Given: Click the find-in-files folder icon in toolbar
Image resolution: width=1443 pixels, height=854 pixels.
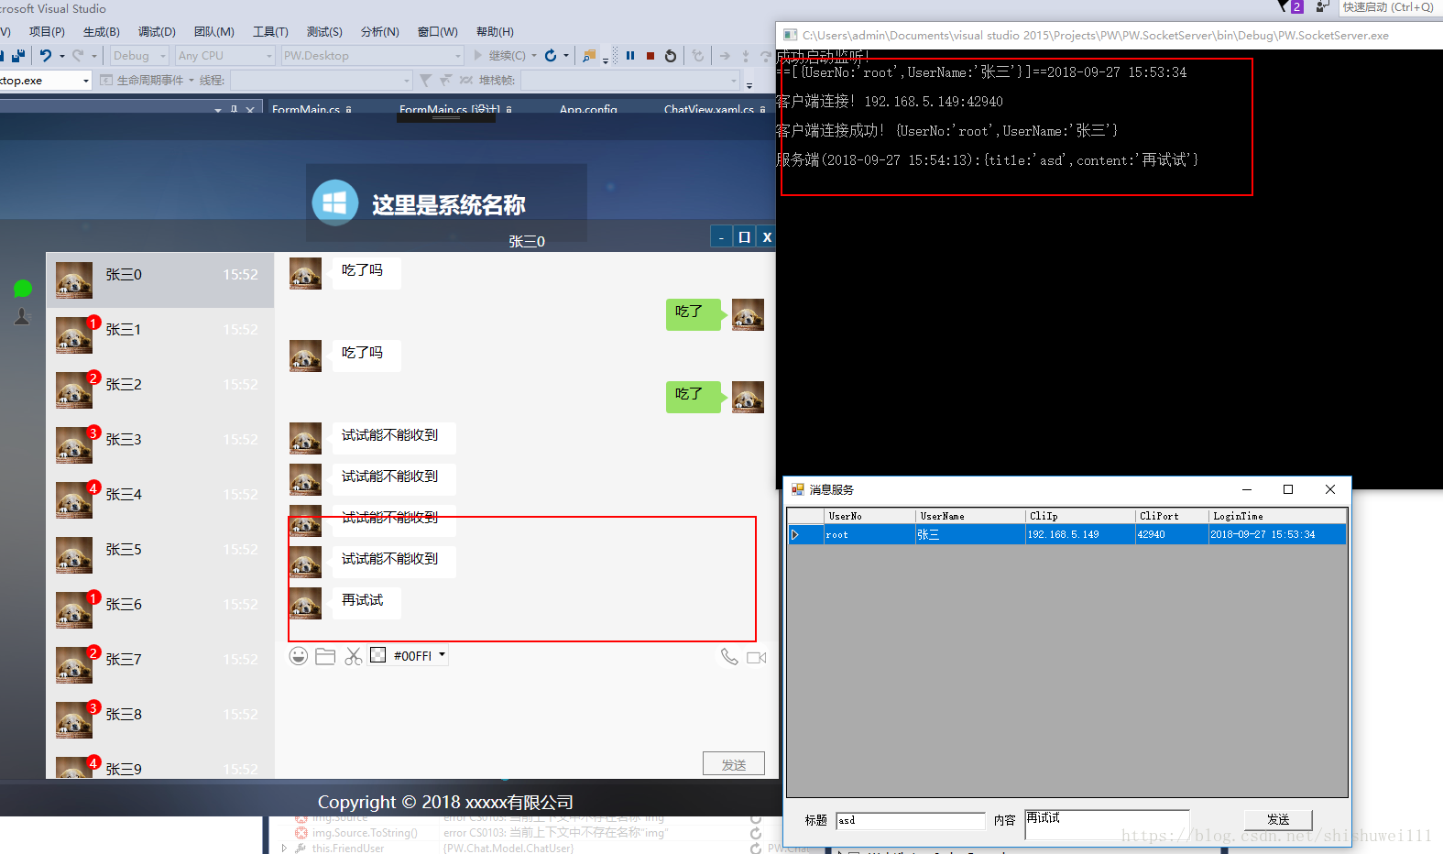Looking at the screenshot, I should pos(589,56).
